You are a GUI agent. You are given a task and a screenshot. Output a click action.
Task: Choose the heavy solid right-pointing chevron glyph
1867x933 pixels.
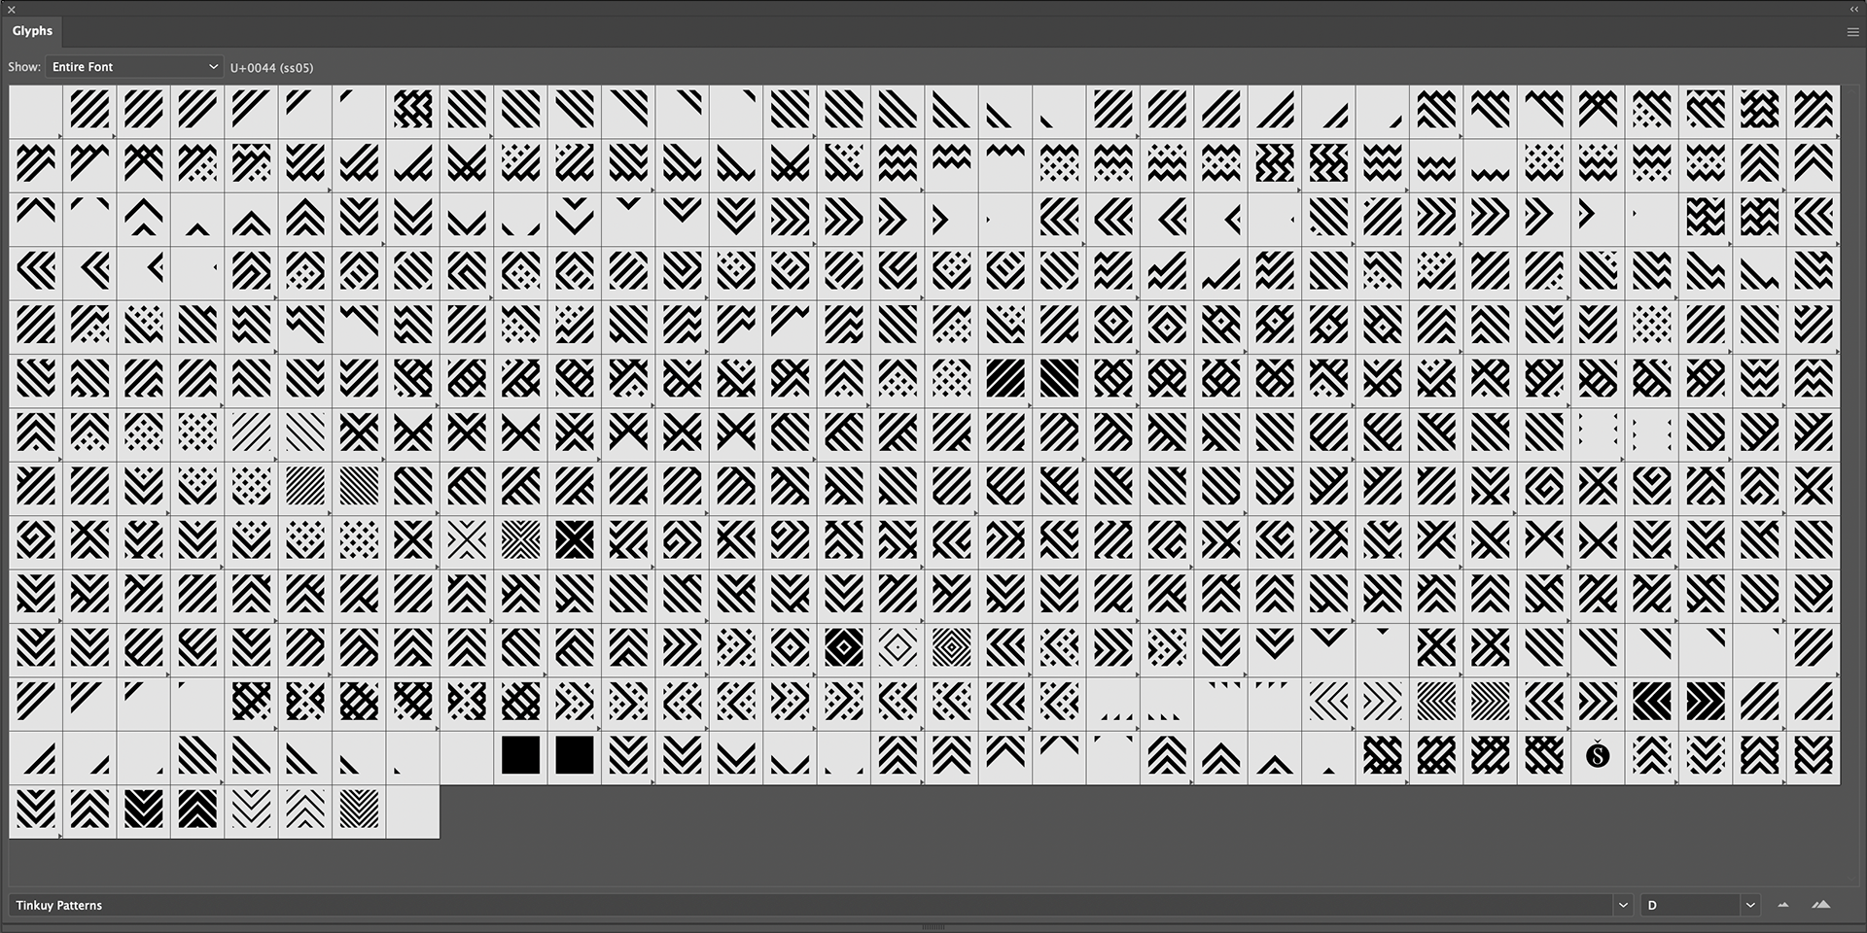1706,702
